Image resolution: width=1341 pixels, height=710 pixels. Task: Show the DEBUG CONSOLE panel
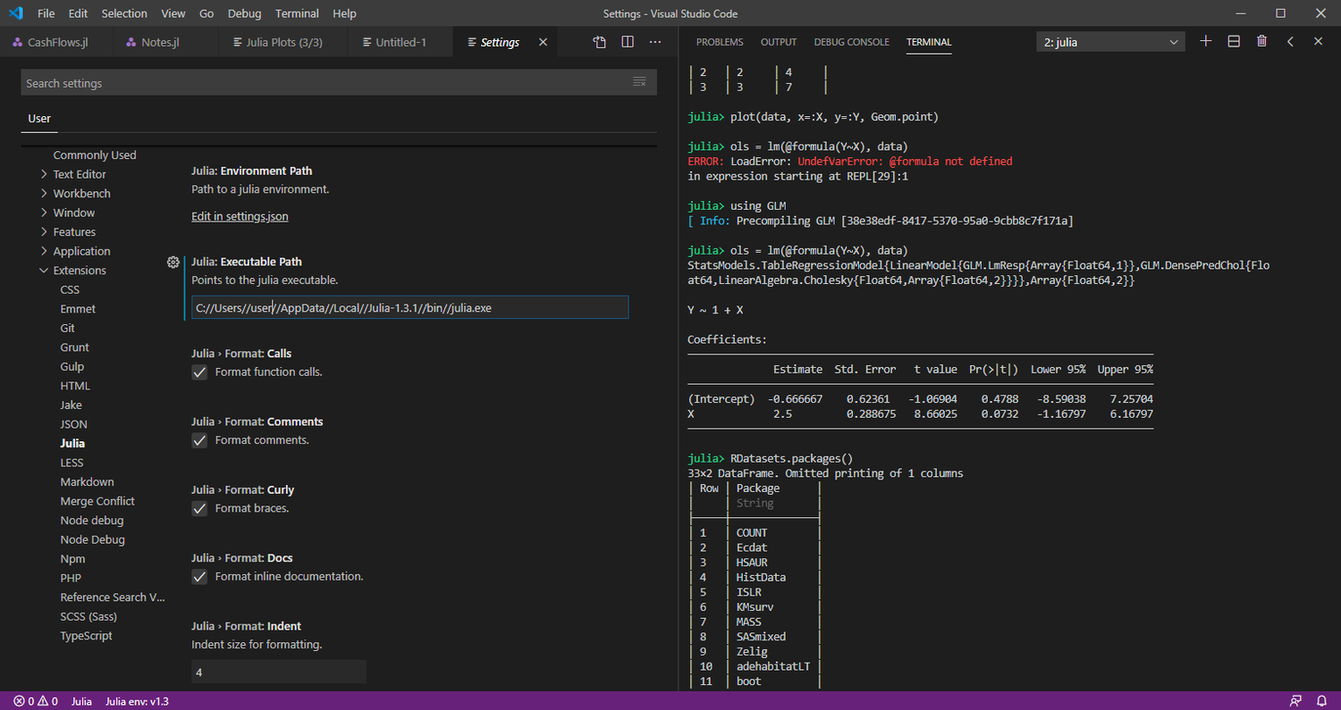coord(852,42)
